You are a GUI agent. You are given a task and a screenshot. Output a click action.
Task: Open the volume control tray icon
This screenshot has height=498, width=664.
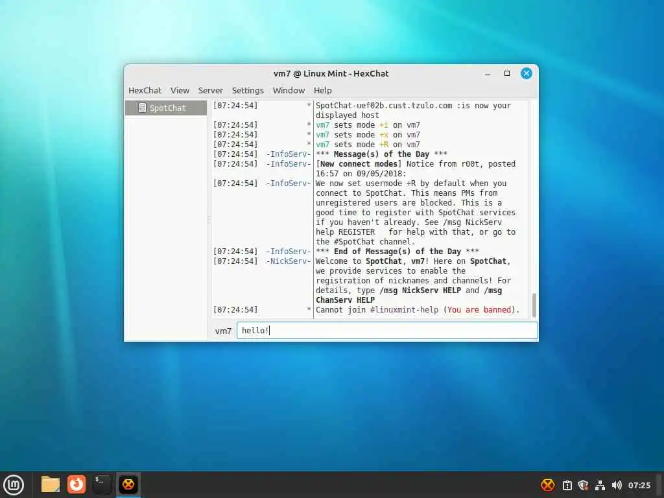pyautogui.click(x=617, y=485)
